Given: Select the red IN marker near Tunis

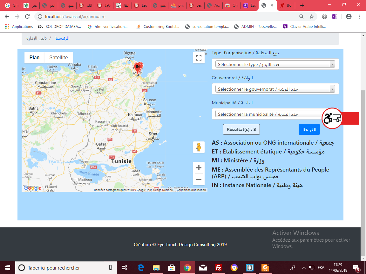Looking at the screenshot, I should pyautogui.click(x=138, y=68).
